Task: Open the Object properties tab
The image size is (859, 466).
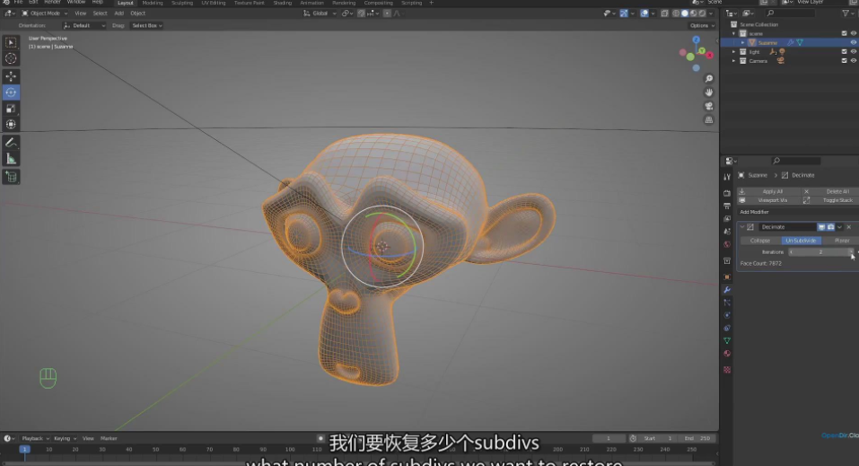Action: tap(727, 277)
